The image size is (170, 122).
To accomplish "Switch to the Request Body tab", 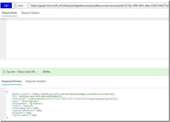I will pyautogui.click(x=10, y=13).
